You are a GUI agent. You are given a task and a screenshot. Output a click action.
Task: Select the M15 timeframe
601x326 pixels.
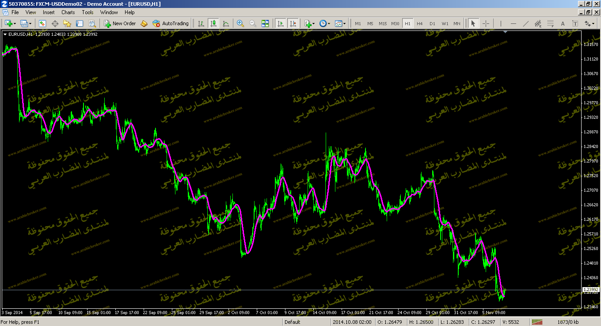click(x=383, y=23)
